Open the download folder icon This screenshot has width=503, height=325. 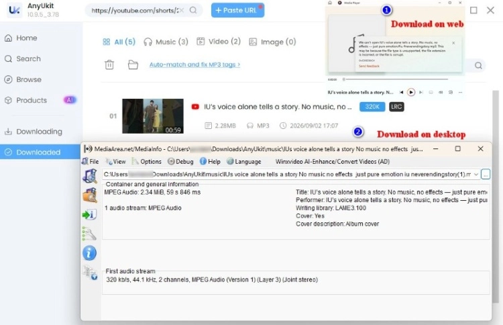pyautogui.click(x=133, y=64)
